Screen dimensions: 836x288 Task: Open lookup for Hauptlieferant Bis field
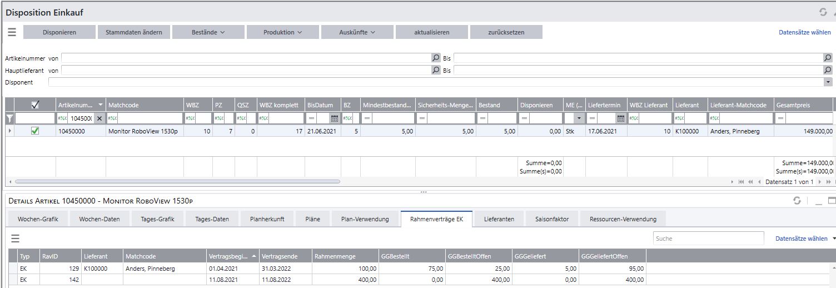[x=828, y=70]
